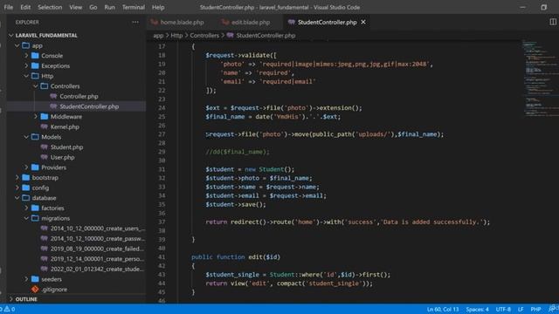Click the database folder icon
559x314 pixels.
(x=25, y=198)
